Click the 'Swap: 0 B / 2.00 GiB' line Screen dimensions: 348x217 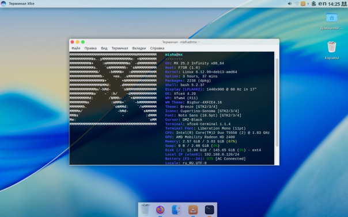coord(192,146)
